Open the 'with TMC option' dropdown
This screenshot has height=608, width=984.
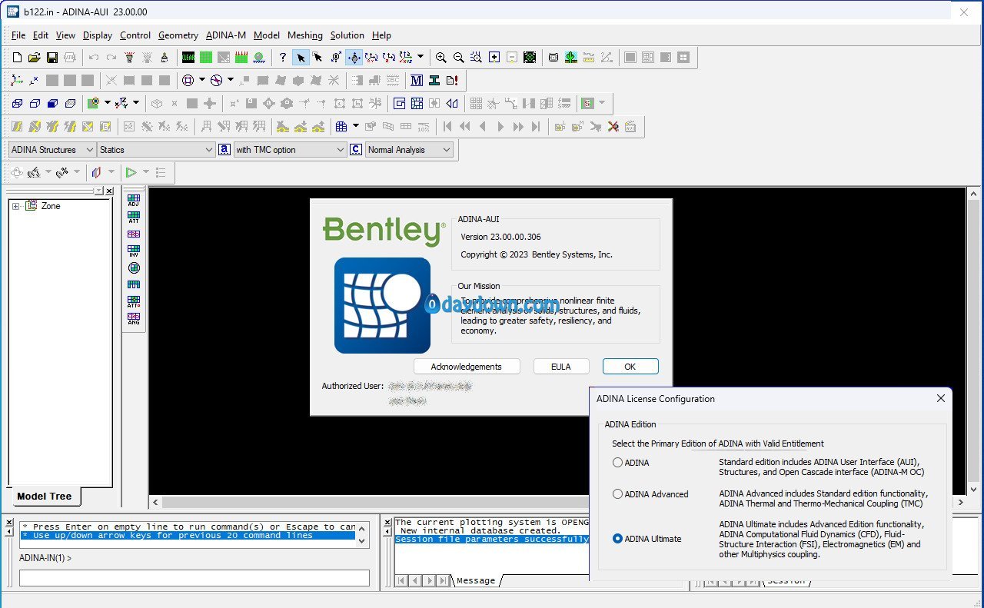point(291,150)
